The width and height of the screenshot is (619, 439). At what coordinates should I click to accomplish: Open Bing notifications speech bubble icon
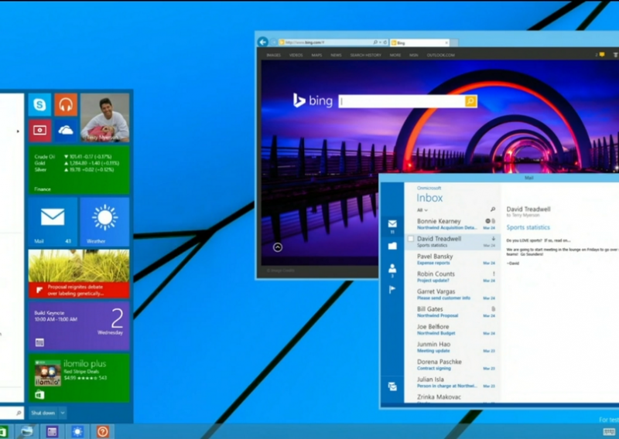point(602,55)
